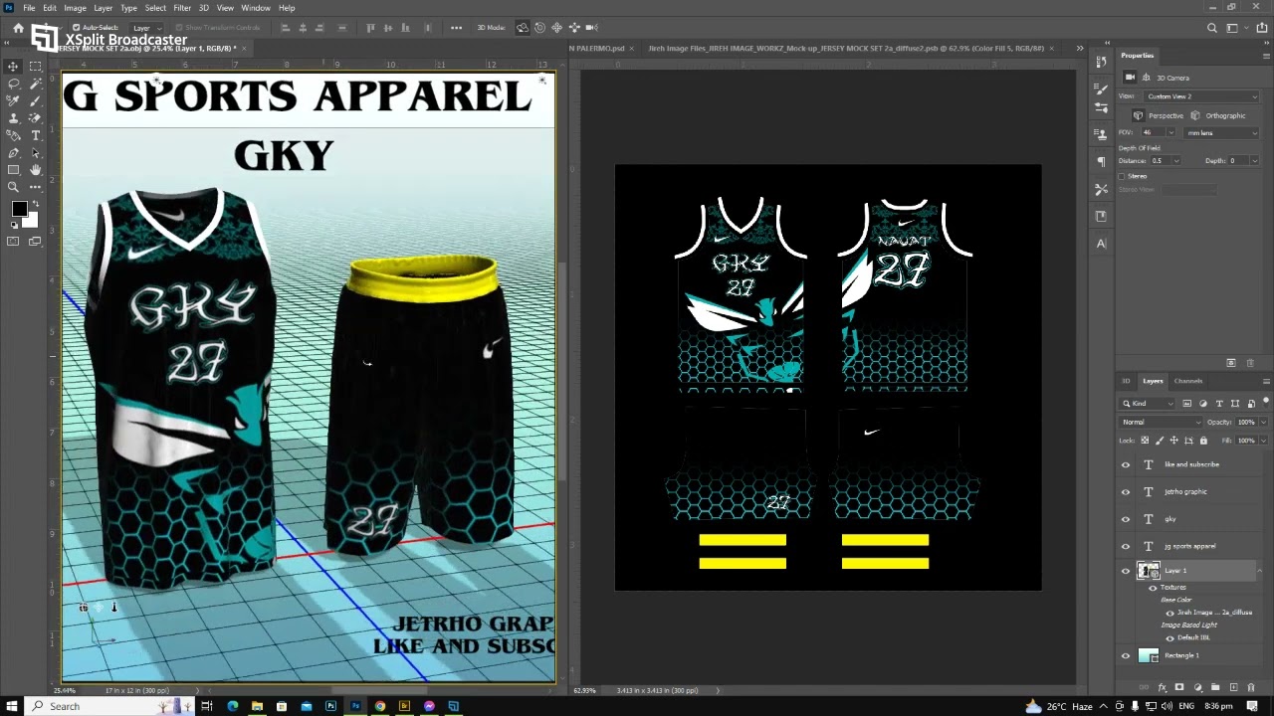Hide the 'jg sports apparel' layer
Screen dimensions: 1274x716
(1126, 546)
